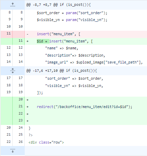
Task: Expand collapsed lines between the two hunks
Action: [x=13, y=71]
